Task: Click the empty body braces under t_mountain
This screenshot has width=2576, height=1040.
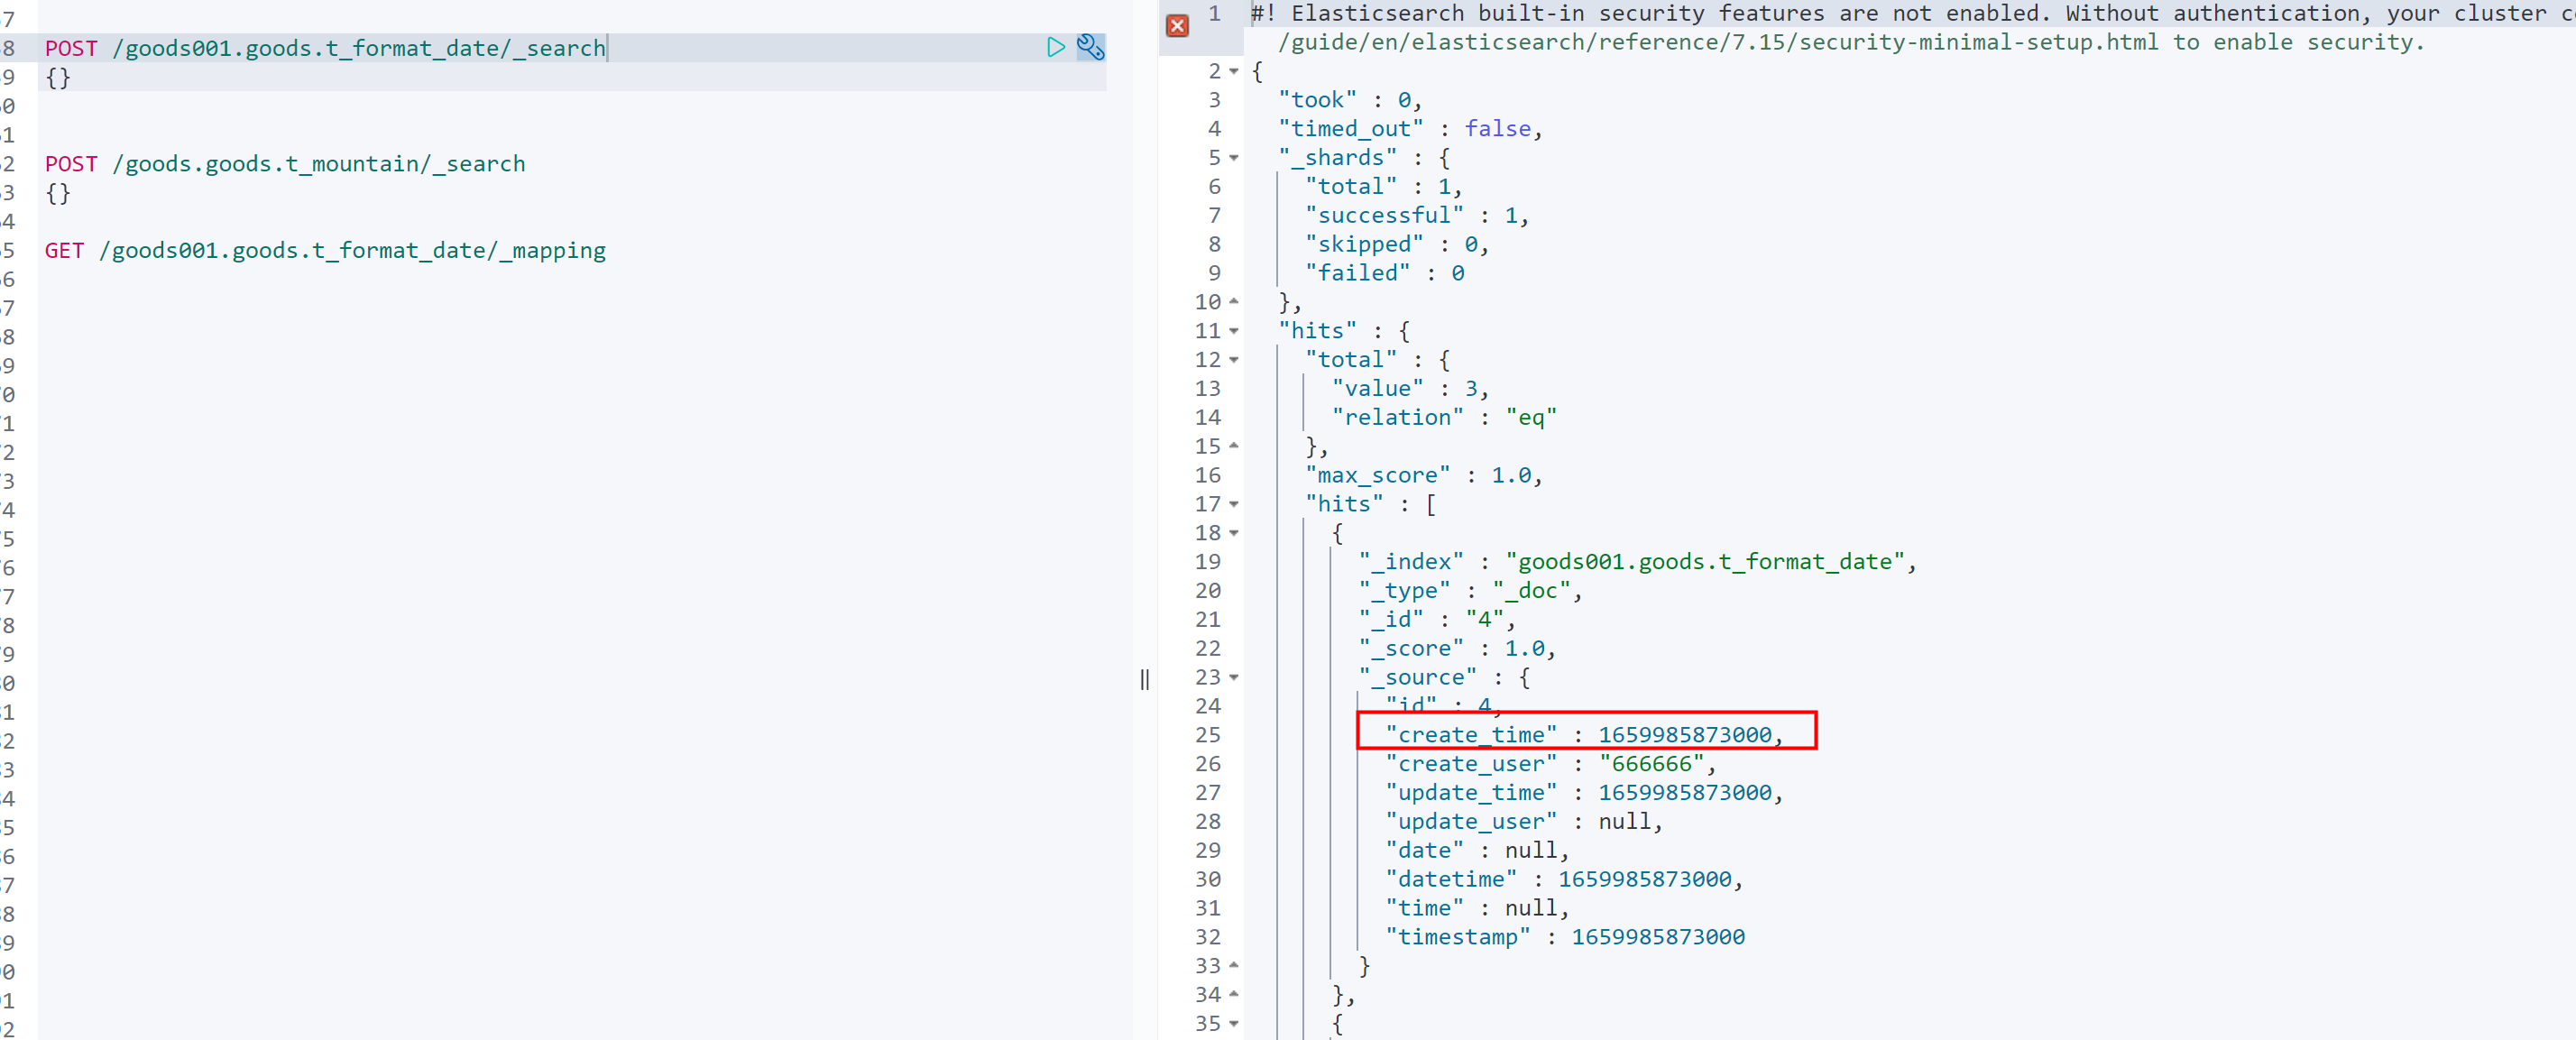Action: click(x=58, y=193)
